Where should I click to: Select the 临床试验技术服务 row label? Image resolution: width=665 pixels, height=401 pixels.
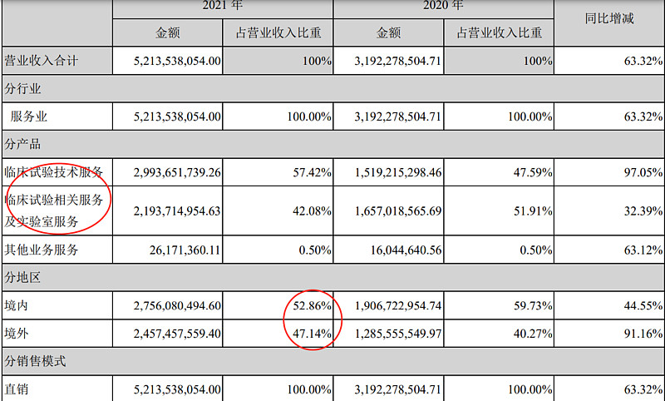[54, 172]
